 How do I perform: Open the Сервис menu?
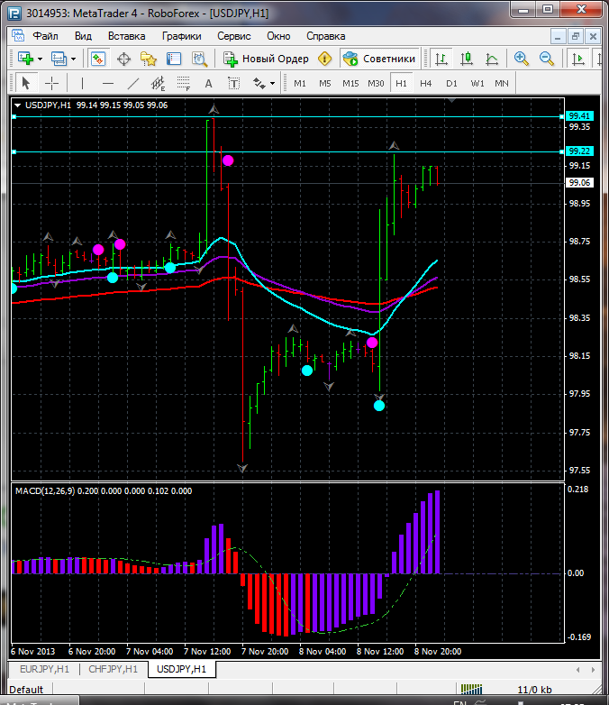click(234, 36)
